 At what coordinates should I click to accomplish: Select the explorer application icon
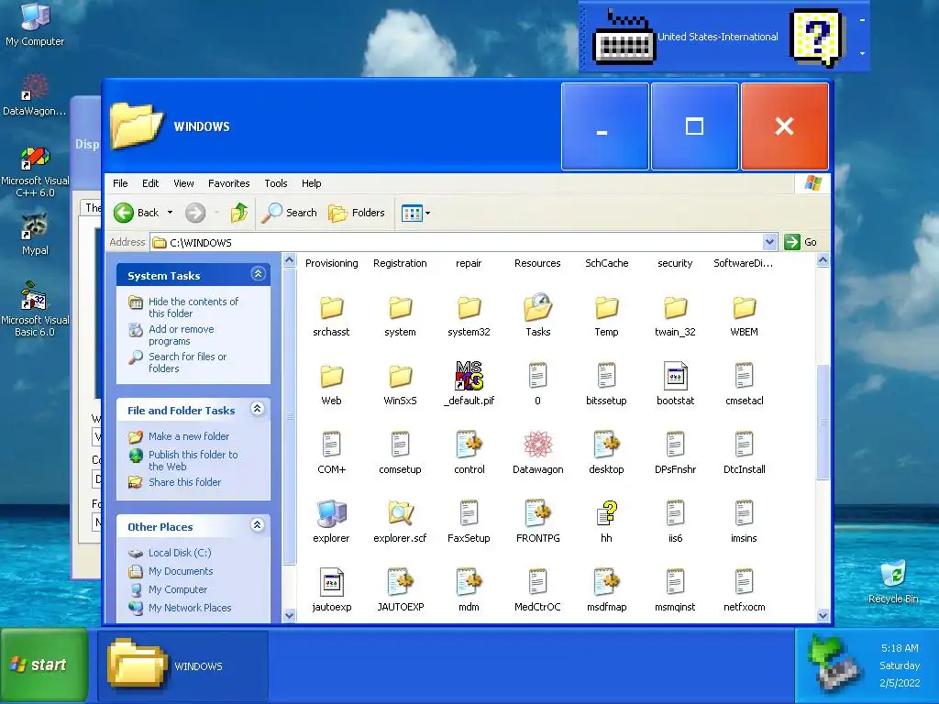tap(331, 513)
